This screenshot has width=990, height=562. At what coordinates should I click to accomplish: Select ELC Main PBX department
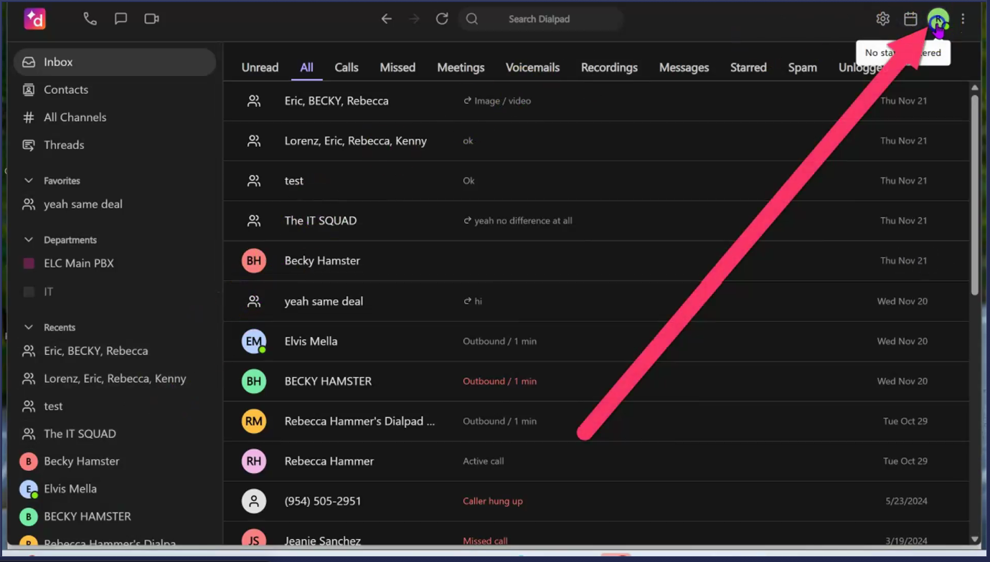(115, 263)
